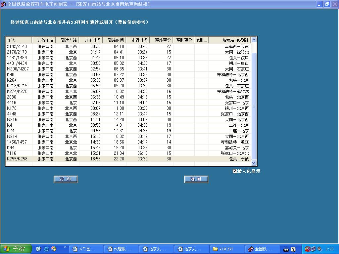Sort by the 硬座票价 column header
Screen dimensions: 339x254
tap(161, 40)
